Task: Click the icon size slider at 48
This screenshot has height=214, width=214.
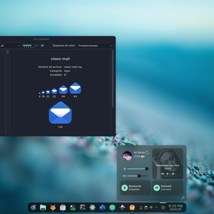Action: tap(30, 45)
